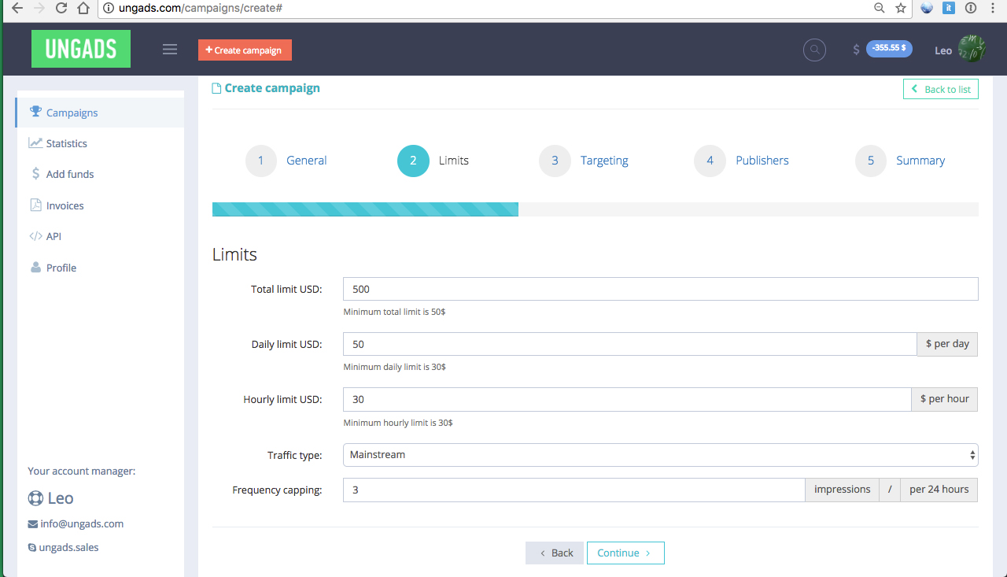Click the envelope icon by info@ungads.com

32,524
